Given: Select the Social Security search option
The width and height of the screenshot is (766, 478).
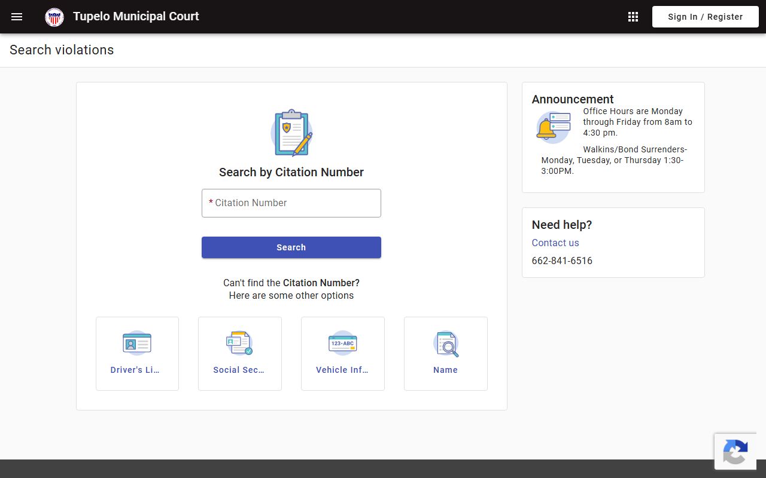Looking at the screenshot, I should (x=240, y=354).
